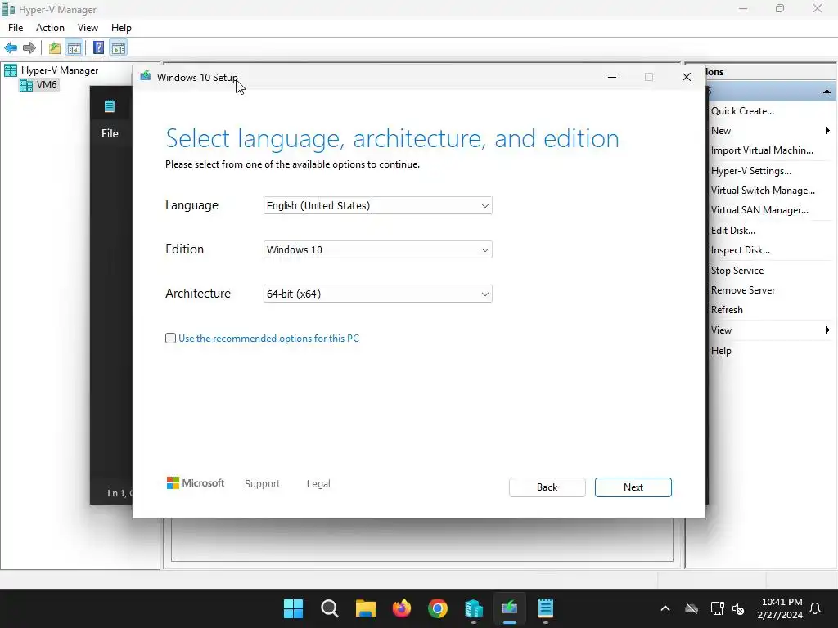This screenshot has height=628, width=838.
Task: Select the Hyper-V Manager root tree node
Action: [x=60, y=70]
